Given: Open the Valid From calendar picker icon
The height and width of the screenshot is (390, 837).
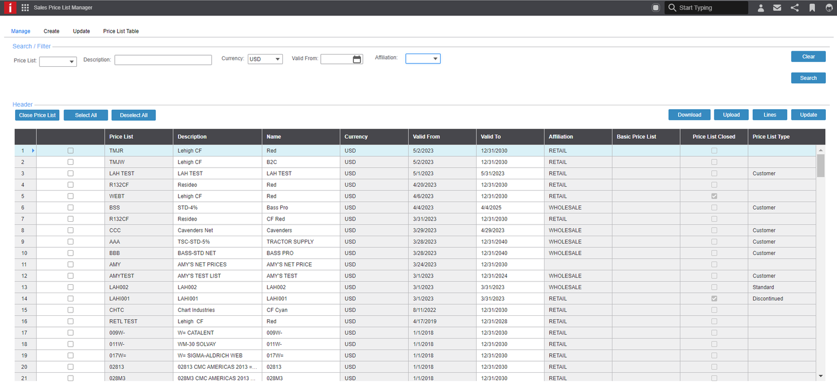Looking at the screenshot, I should pyautogui.click(x=357, y=59).
